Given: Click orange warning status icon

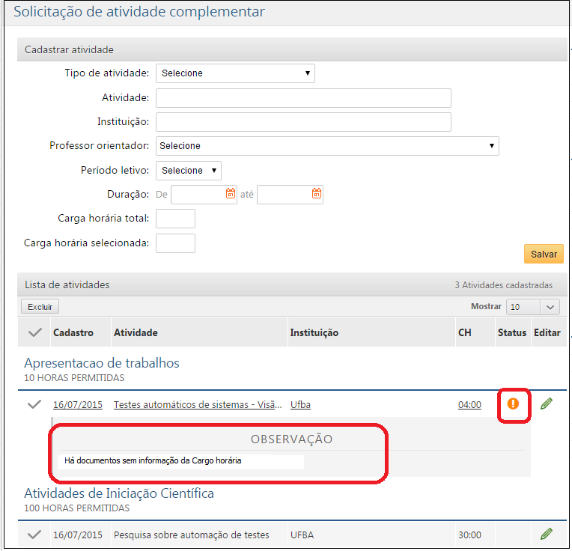Looking at the screenshot, I should click(513, 404).
